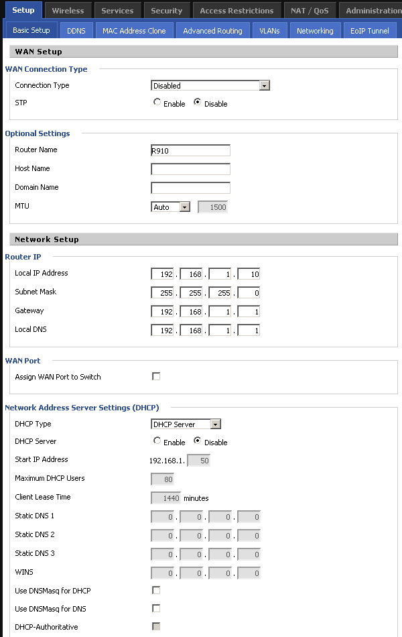Open the Setup main tab
402x637 pixels.
(23, 10)
